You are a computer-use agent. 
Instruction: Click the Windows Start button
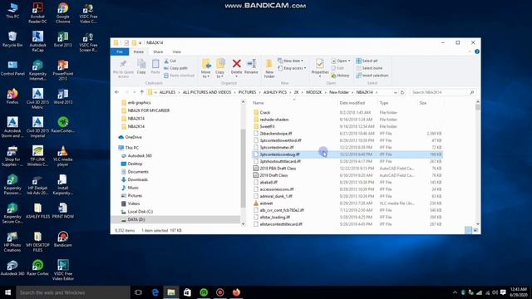click(7, 292)
